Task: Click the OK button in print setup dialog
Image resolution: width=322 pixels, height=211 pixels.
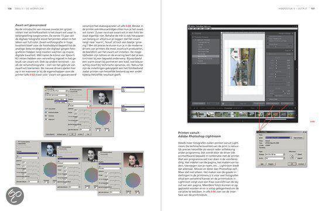Action: click(x=292, y=164)
